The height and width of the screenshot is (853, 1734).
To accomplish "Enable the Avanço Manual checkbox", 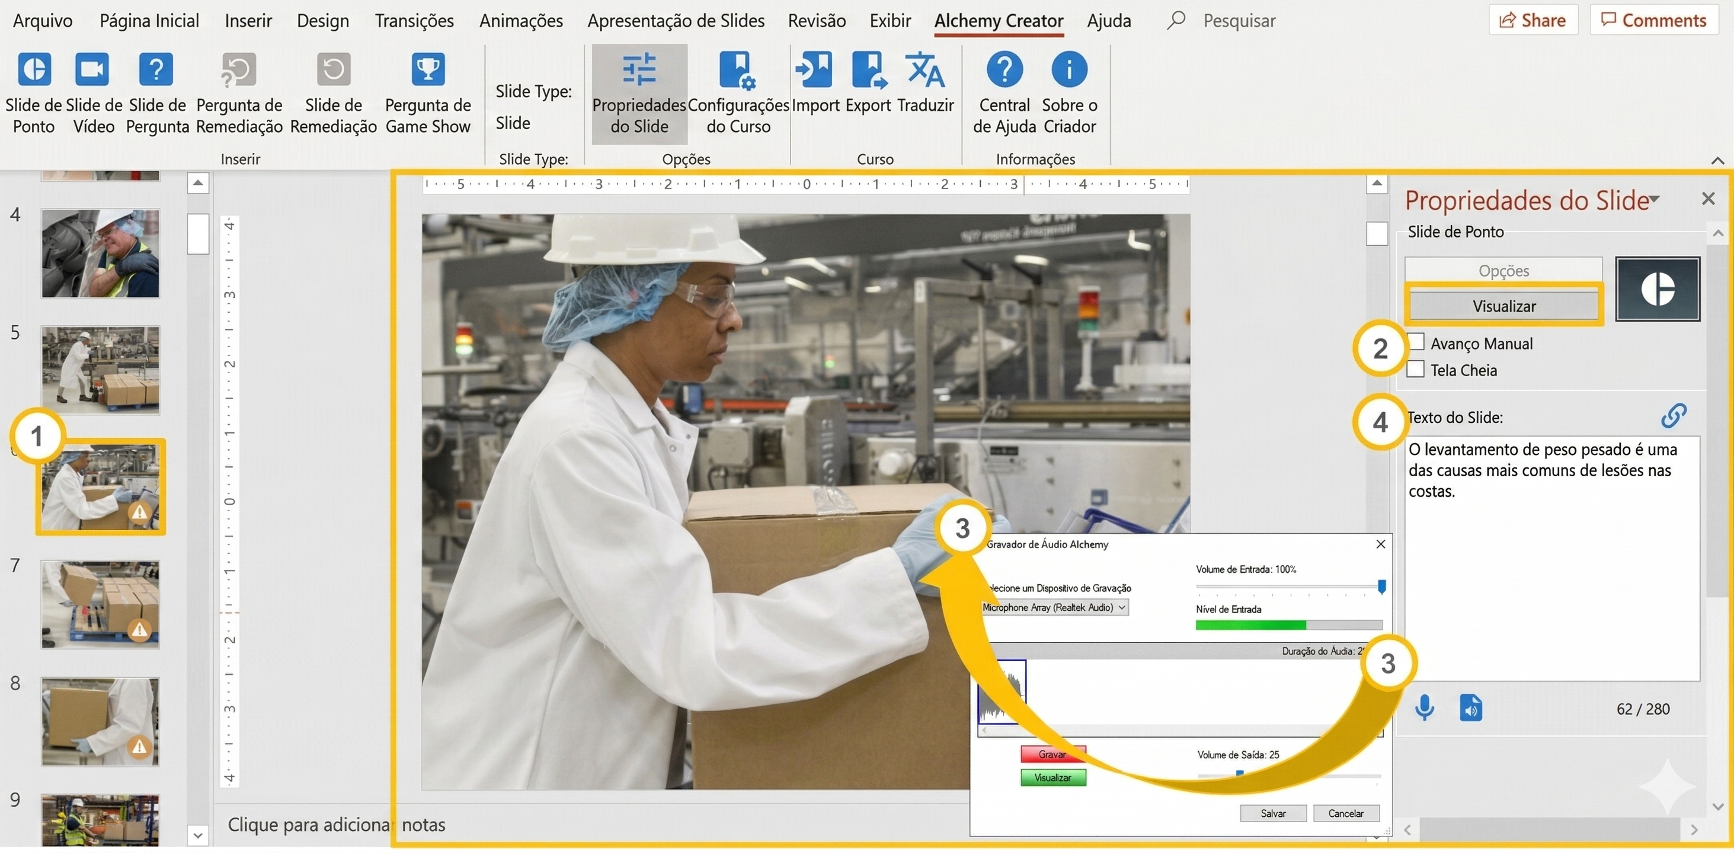I will pyautogui.click(x=1416, y=342).
